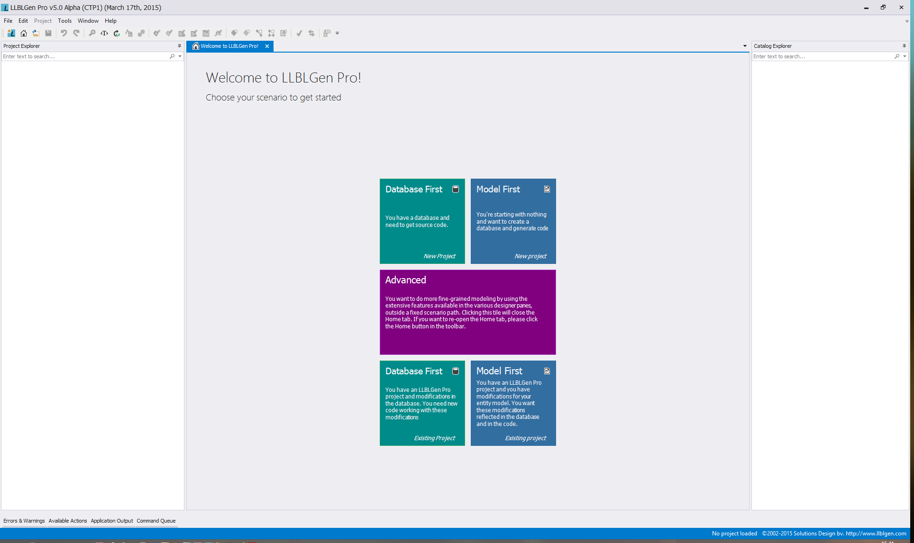Open the menu bar overflow arrow
Image resolution: width=914 pixels, height=543 pixels.
907,21
